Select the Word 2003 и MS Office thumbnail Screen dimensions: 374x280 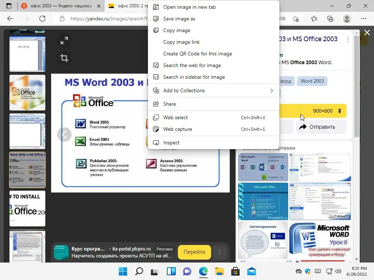click(27, 170)
